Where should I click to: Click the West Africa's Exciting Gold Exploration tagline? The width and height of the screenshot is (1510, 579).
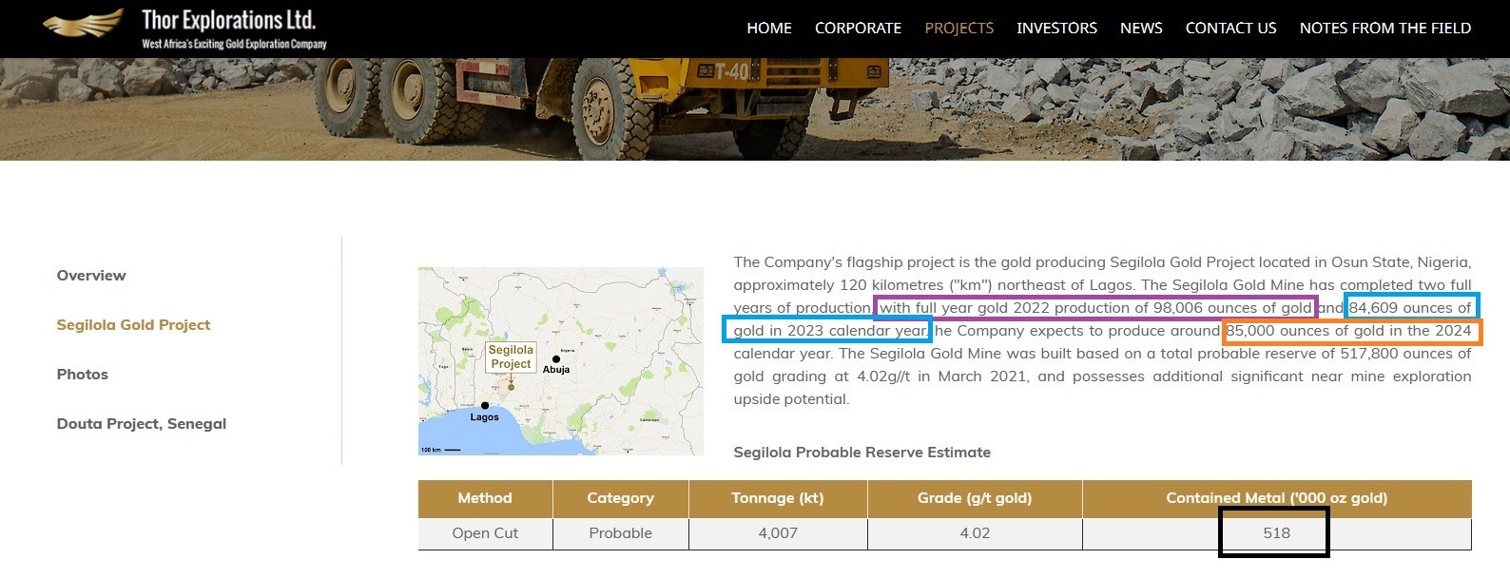point(234,44)
